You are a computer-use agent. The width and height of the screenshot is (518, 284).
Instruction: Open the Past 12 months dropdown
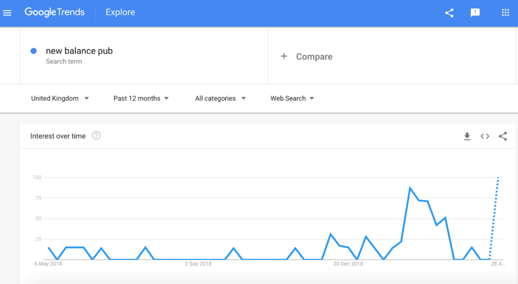click(x=141, y=99)
